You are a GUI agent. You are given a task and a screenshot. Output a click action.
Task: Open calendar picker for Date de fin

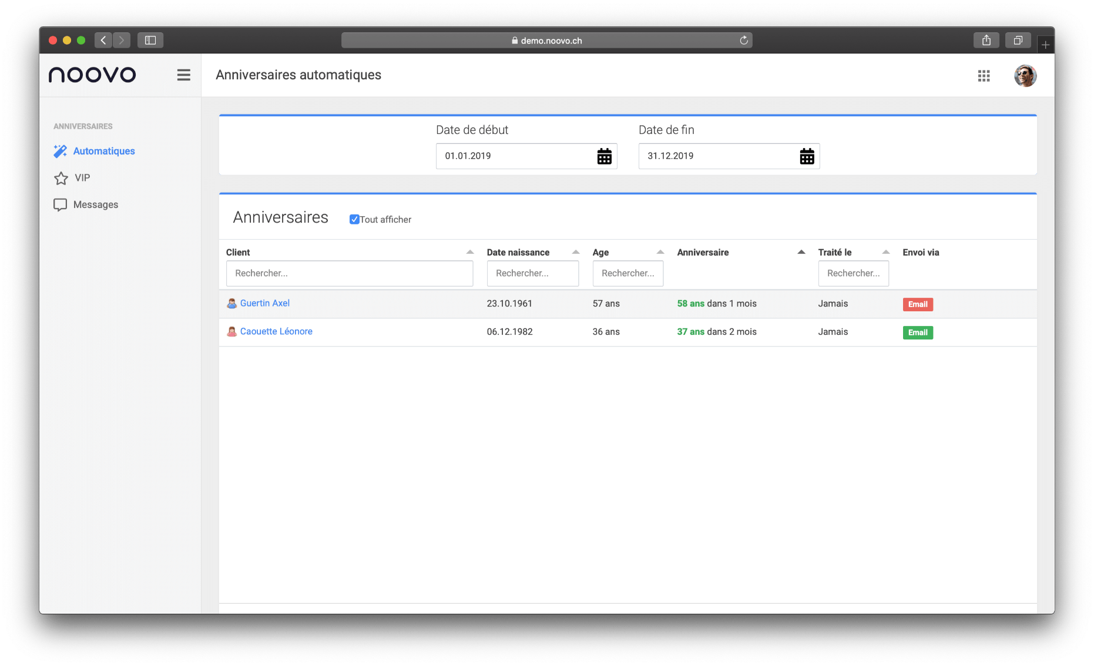(807, 156)
